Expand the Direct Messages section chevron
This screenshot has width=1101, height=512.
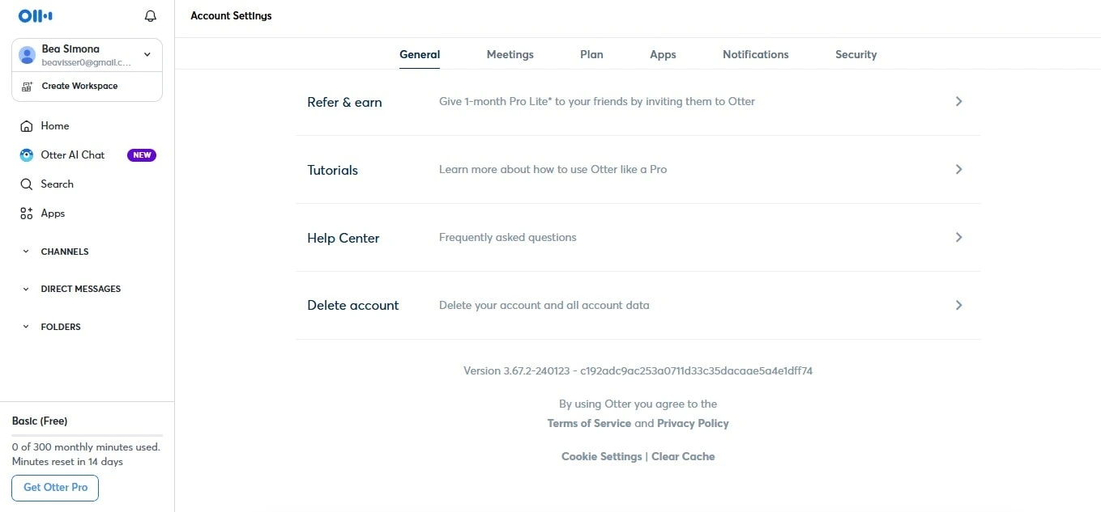pyautogui.click(x=26, y=289)
